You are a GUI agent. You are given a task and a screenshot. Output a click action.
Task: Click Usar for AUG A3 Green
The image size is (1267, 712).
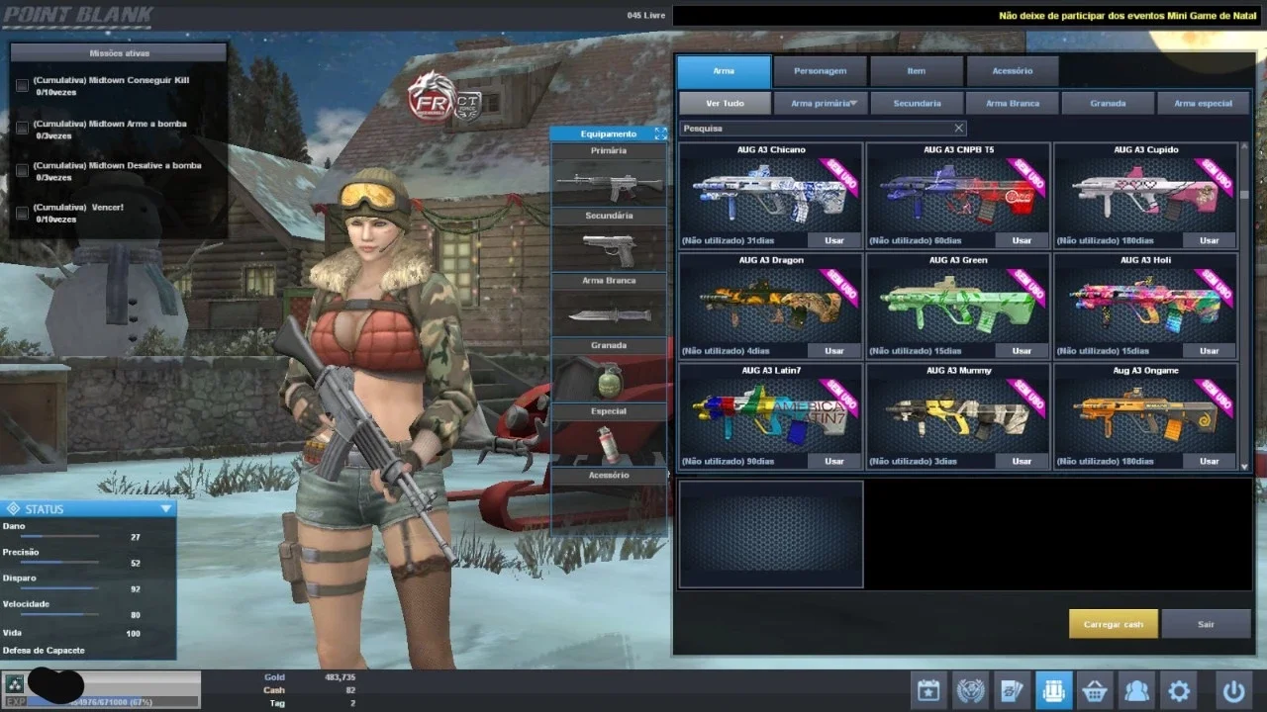(x=1022, y=351)
